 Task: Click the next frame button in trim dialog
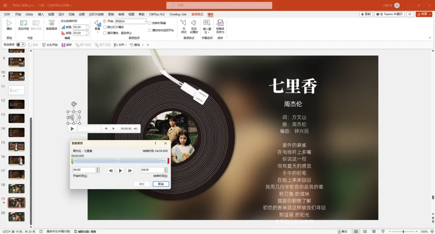click(130, 170)
